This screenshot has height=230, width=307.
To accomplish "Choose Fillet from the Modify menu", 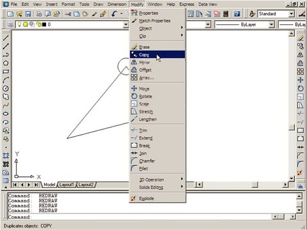I will [157, 169].
